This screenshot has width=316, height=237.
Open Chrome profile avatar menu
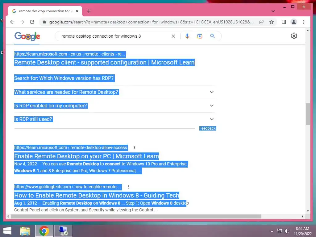coord(294,22)
